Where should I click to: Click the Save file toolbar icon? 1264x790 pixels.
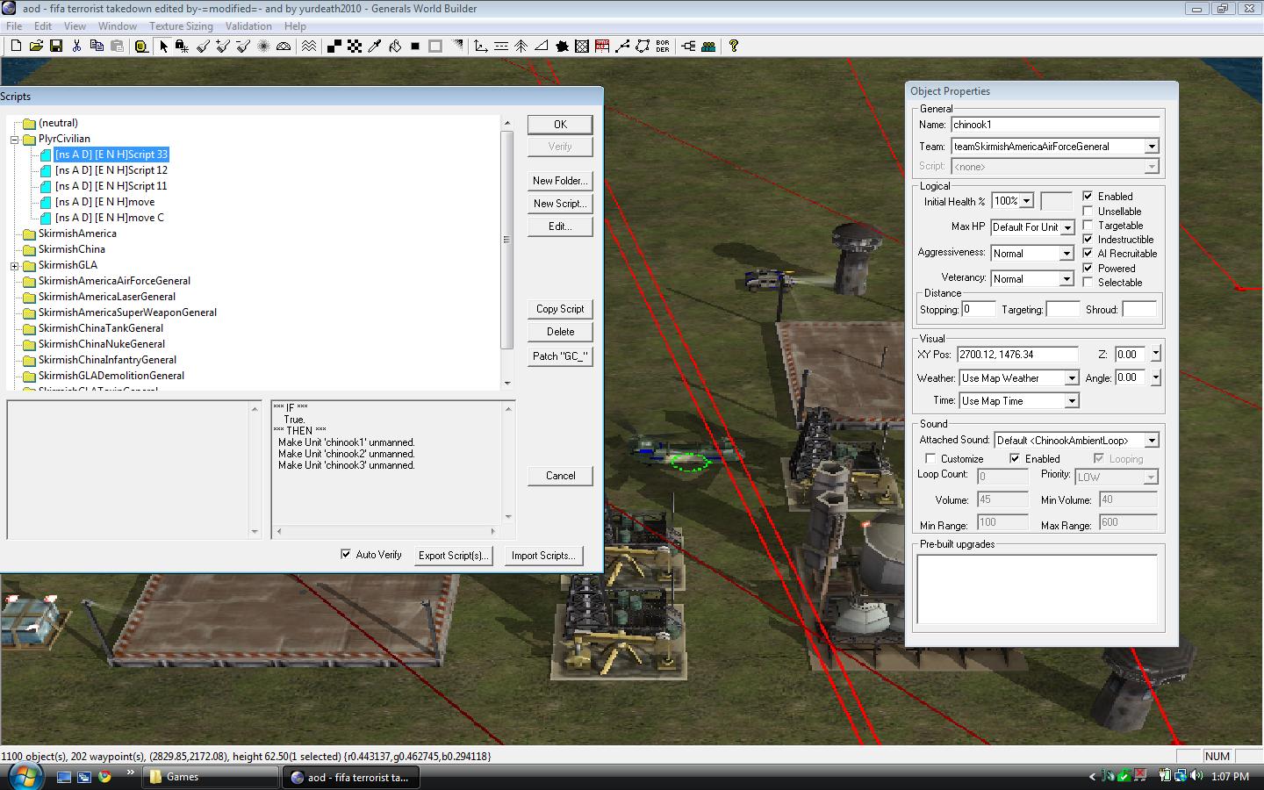[x=56, y=47]
